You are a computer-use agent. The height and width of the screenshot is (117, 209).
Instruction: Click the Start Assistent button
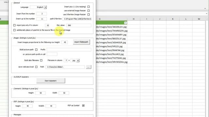[x=51, y=81]
